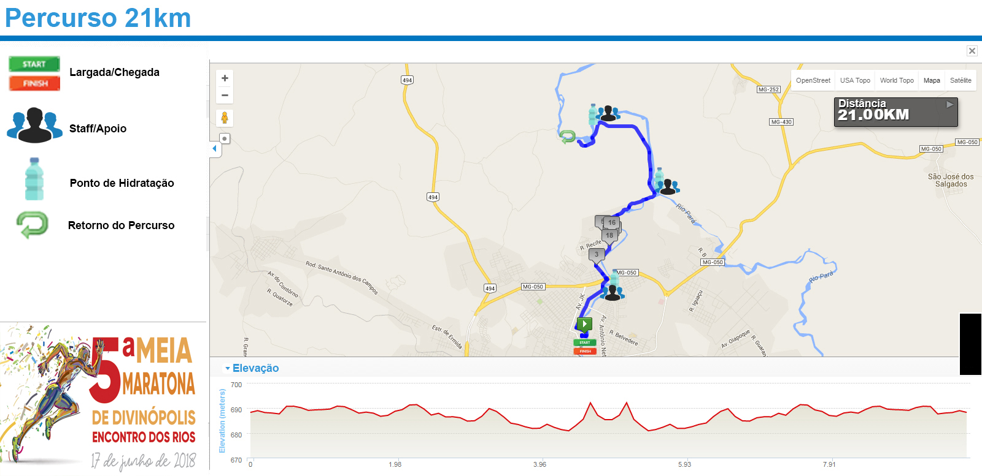
Task: Switch to USA Topo layer
Action: (x=855, y=80)
